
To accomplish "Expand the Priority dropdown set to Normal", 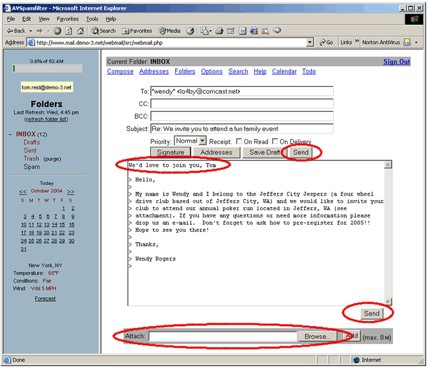I will (x=202, y=141).
